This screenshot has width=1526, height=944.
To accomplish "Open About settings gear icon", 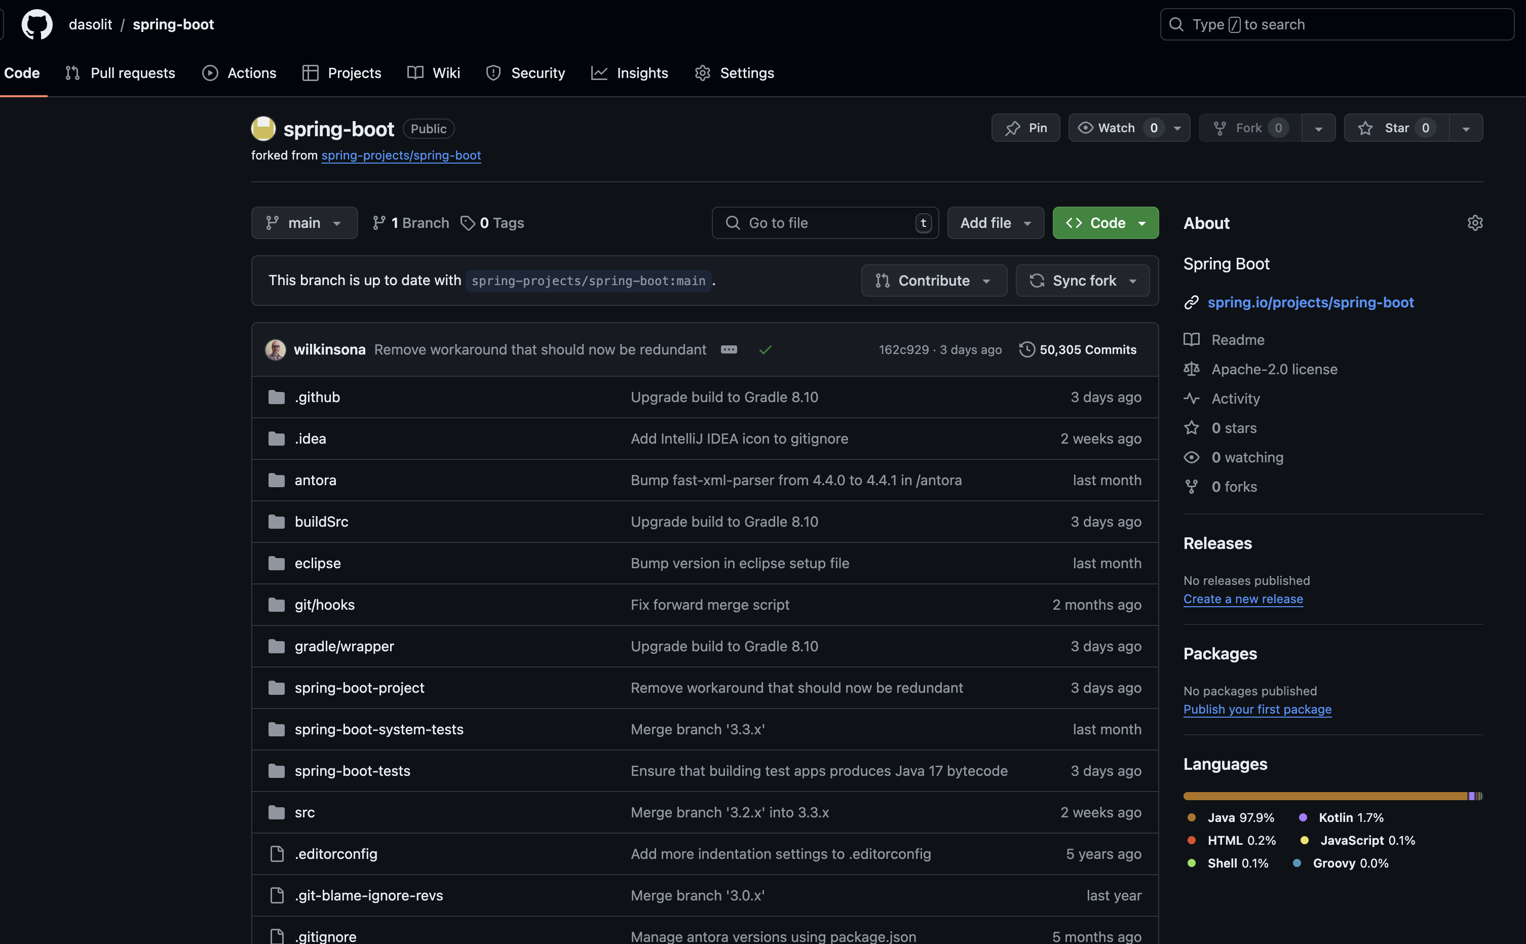I will [x=1474, y=223].
